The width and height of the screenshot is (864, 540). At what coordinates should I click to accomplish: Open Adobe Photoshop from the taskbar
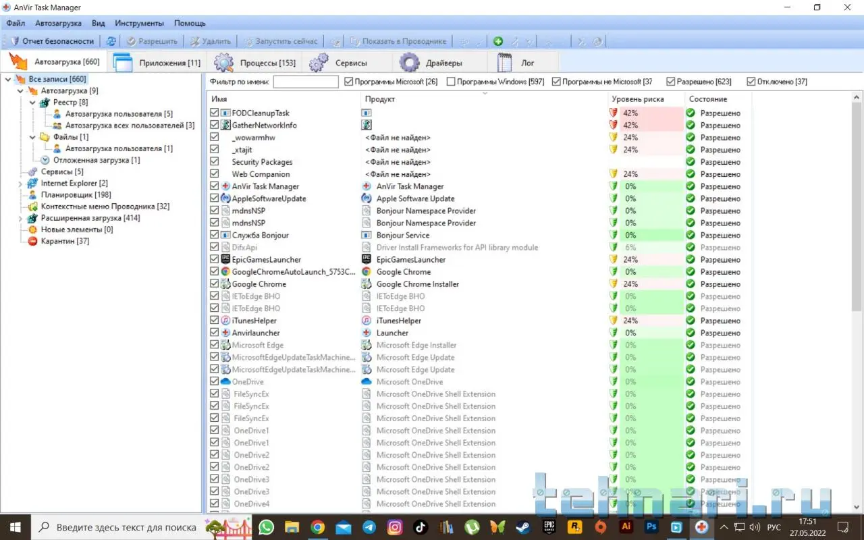pos(651,526)
